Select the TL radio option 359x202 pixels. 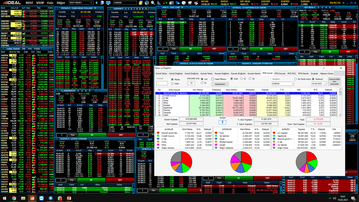(x=202, y=83)
